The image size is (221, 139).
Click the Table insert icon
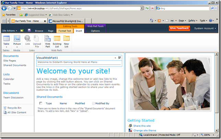pyautogui.click(x=6, y=39)
